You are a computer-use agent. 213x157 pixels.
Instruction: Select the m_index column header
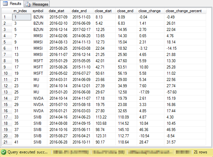coord(21,11)
